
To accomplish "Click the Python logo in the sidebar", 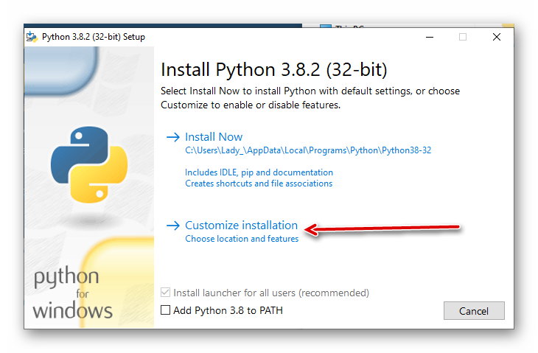I will pyautogui.click(x=89, y=164).
